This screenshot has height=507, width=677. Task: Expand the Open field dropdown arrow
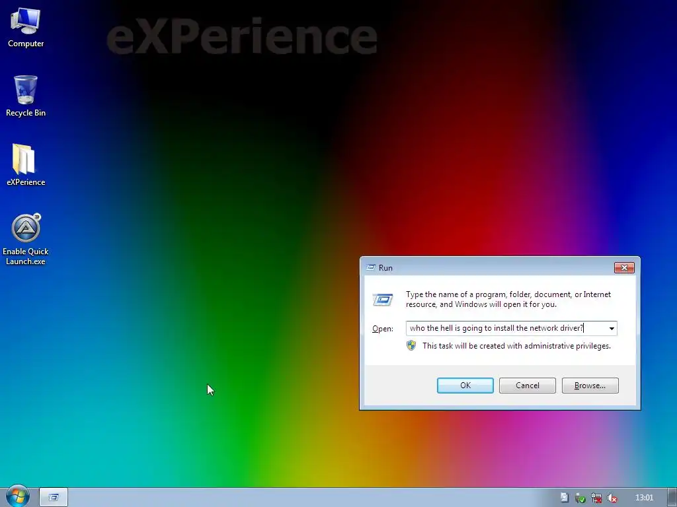[612, 329]
